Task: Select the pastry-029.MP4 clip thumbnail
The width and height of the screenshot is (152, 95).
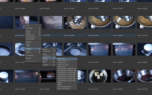Action: click(100, 22)
